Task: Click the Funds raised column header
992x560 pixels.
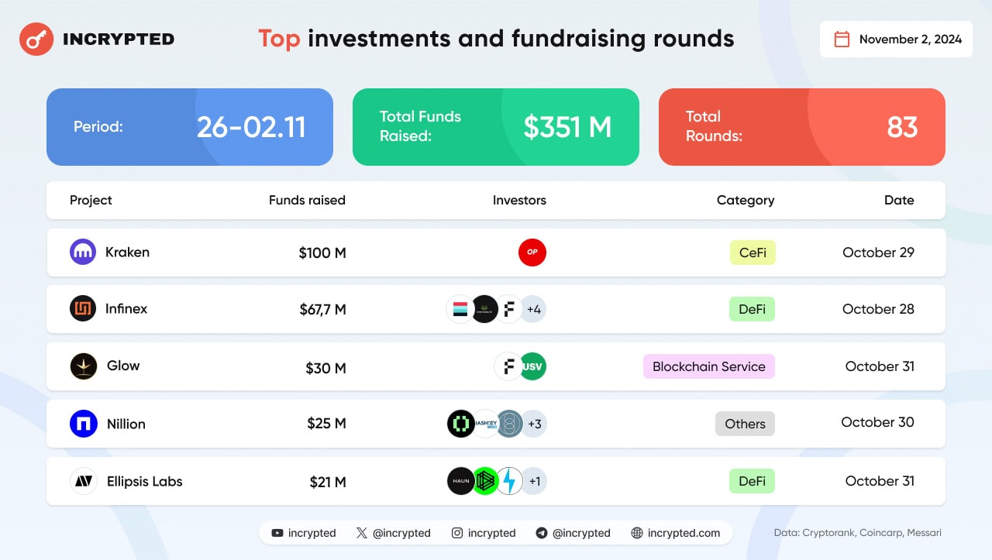Action: pos(307,200)
